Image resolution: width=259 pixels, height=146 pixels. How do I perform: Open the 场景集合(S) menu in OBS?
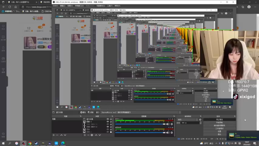(x=101, y=6)
